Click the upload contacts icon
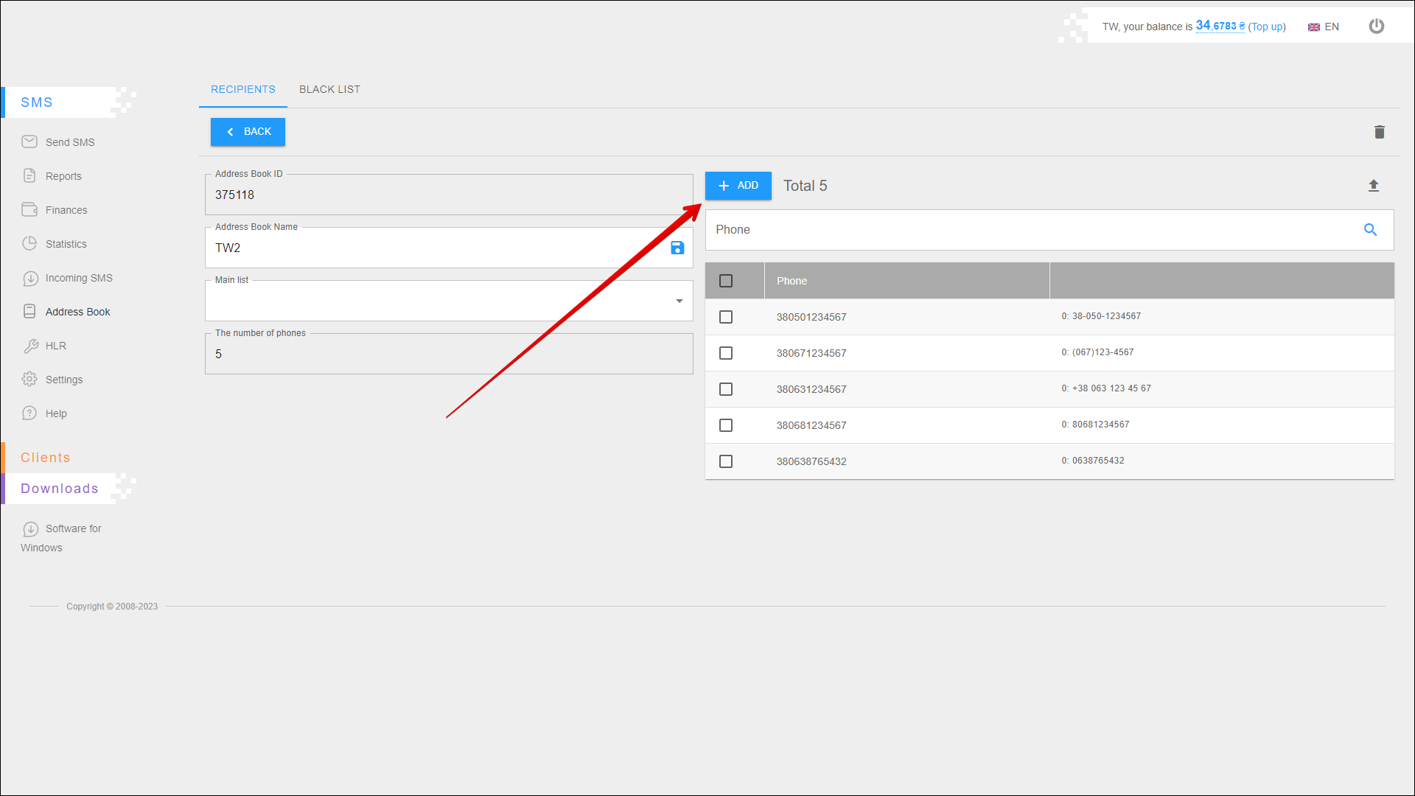The image size is (1415, 796). point(1373,186)
